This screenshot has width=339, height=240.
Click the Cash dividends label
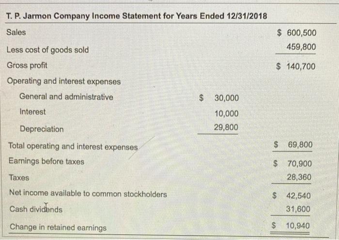pyautogui.click(x=36, y=210)
